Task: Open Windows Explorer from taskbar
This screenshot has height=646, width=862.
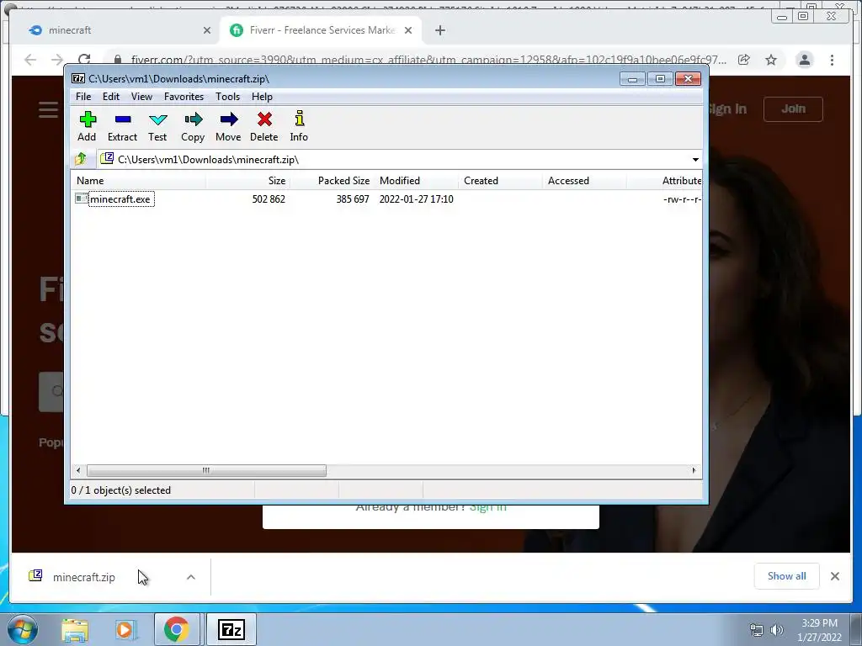Action: (75, 630)
